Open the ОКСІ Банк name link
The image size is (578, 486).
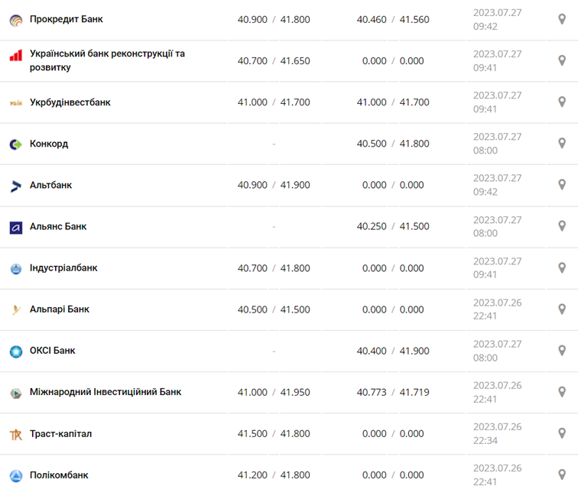[52, 351]
